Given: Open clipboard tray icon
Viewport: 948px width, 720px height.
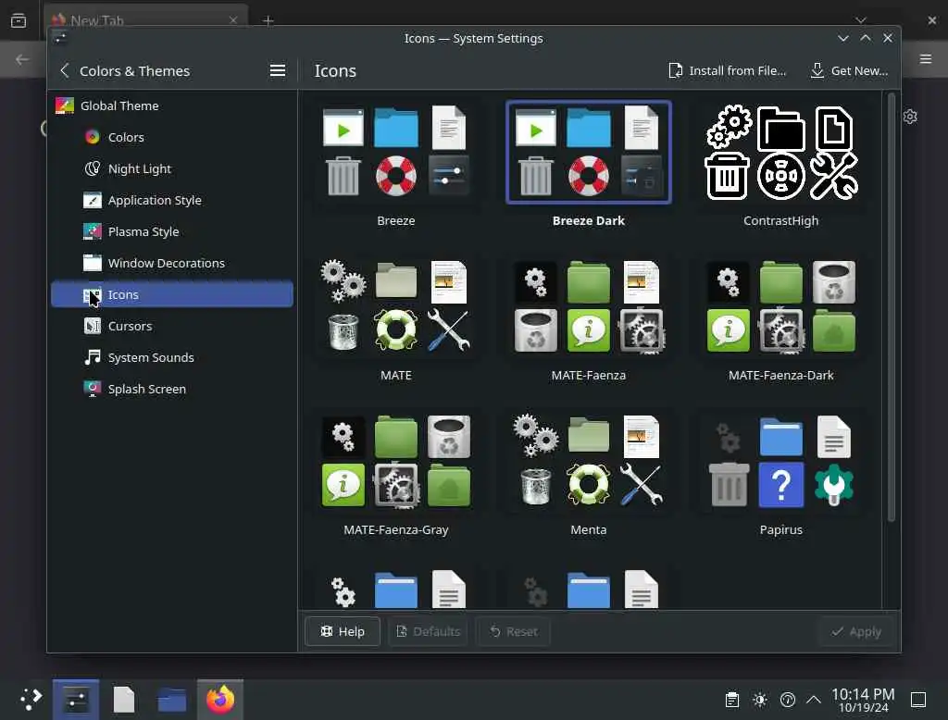Looking at the screenshot, I should tap(731, 700).
